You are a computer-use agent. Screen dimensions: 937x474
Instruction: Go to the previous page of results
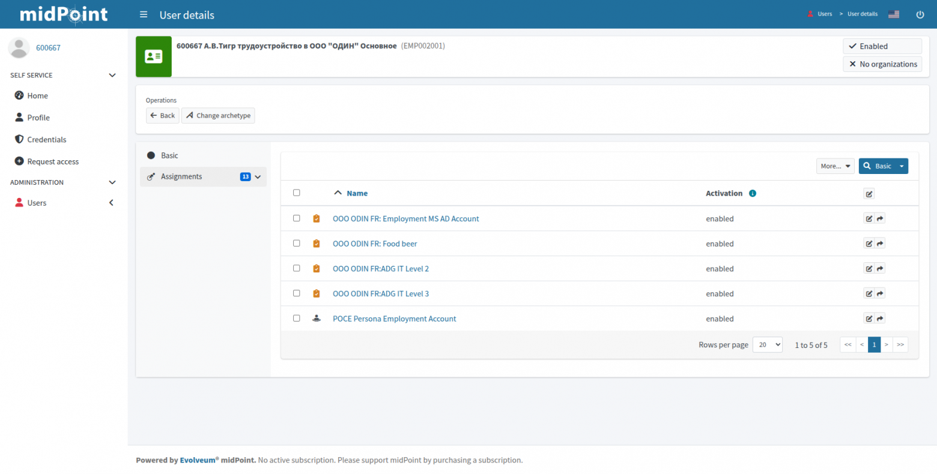tap(862, 344)
